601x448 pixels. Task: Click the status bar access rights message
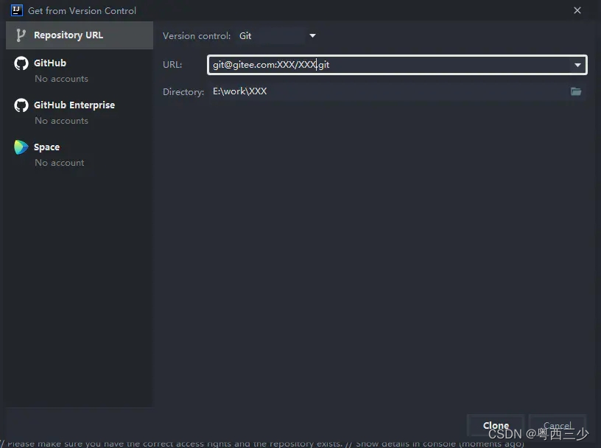[x=262, y=444]
